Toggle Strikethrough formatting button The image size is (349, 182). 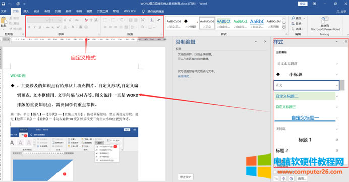click(47, 27)
